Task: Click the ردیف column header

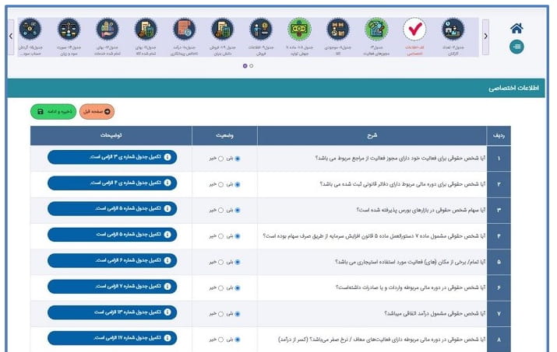Action: [x=499, y=135]
